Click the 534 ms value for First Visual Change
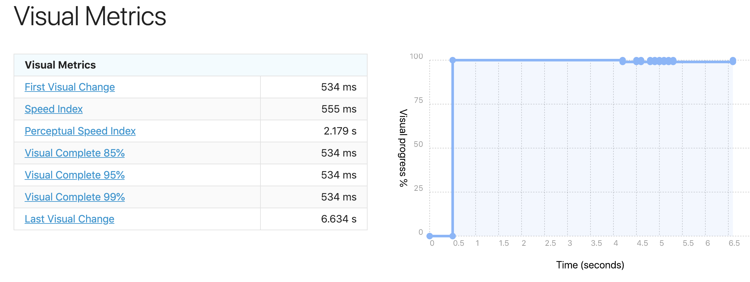The image size is (750, 282). [x=339, y=87]
